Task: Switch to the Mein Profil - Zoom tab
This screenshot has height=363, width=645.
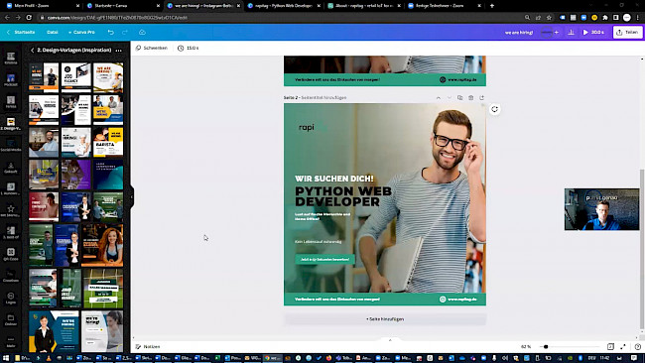Action: (43, 6)
